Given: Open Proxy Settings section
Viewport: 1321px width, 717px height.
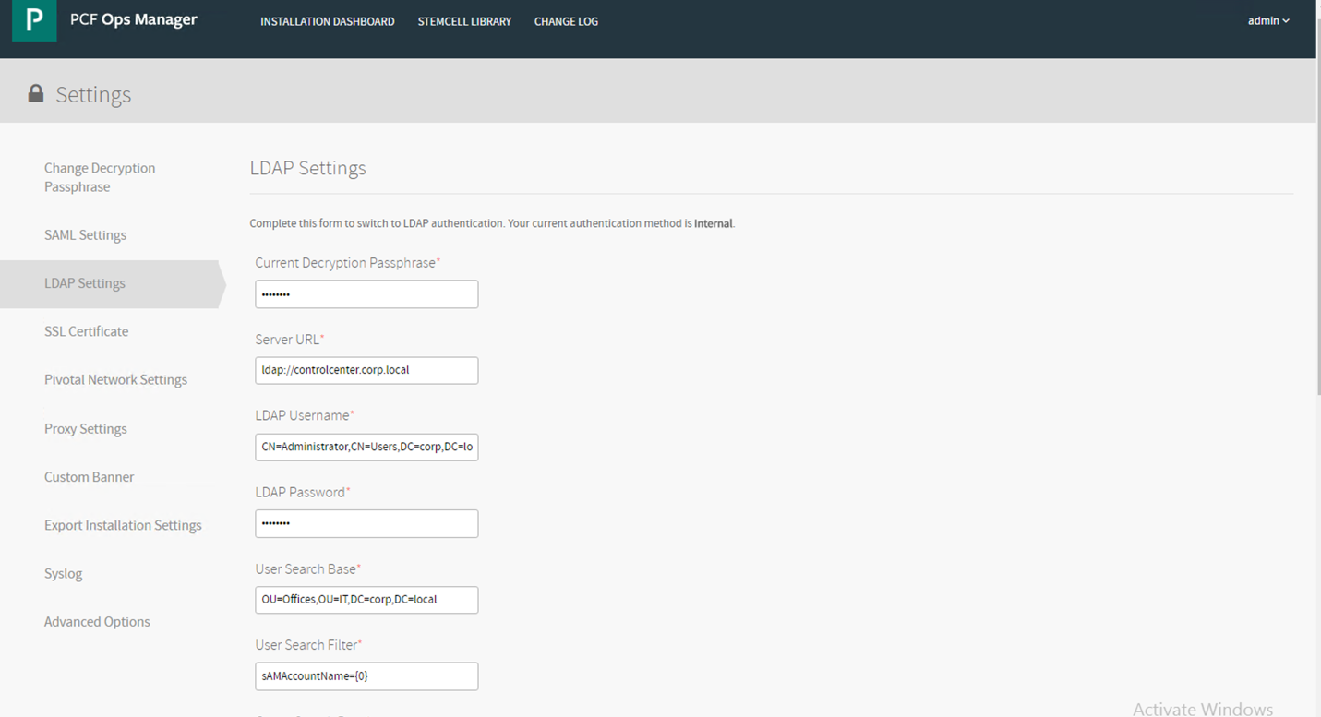Looking at the screenshot, I should click(x=85, y=429).
